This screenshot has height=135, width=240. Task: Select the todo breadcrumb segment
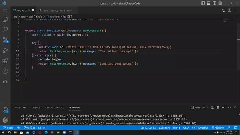39,16
